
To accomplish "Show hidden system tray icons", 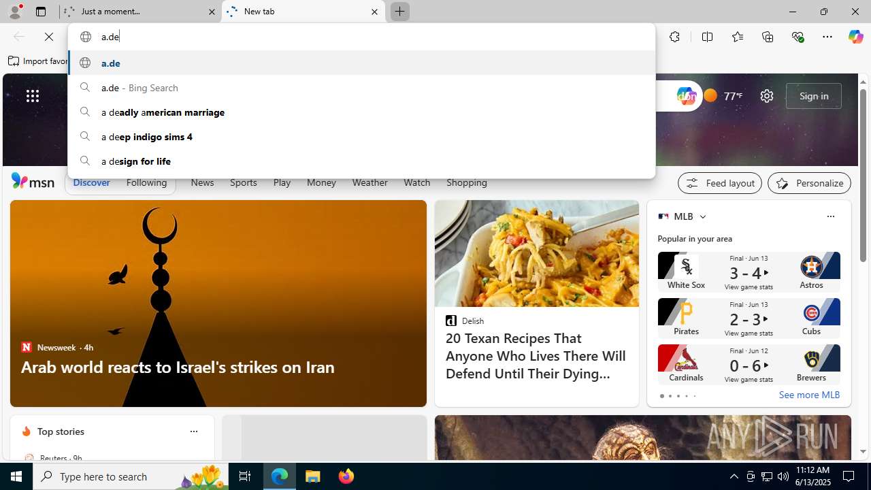I will [734, 476].
